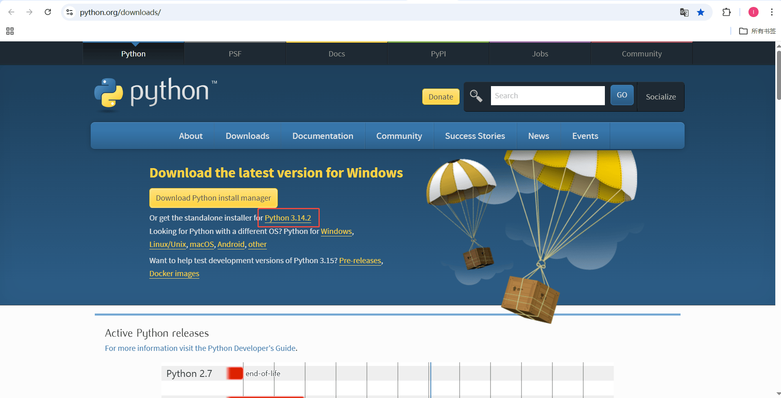This screenshot has height=398, width=781.
Task: Switch to the Community top tab
Action: coord(642,54)
